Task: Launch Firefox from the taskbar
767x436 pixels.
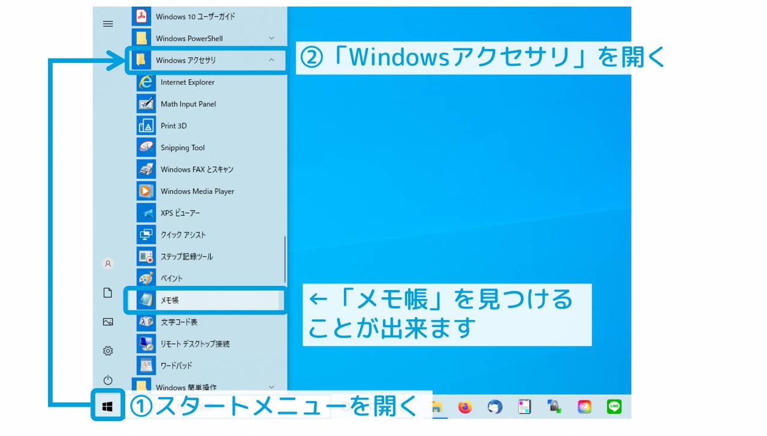Action: pyautogui.click(x=466, y=407)
